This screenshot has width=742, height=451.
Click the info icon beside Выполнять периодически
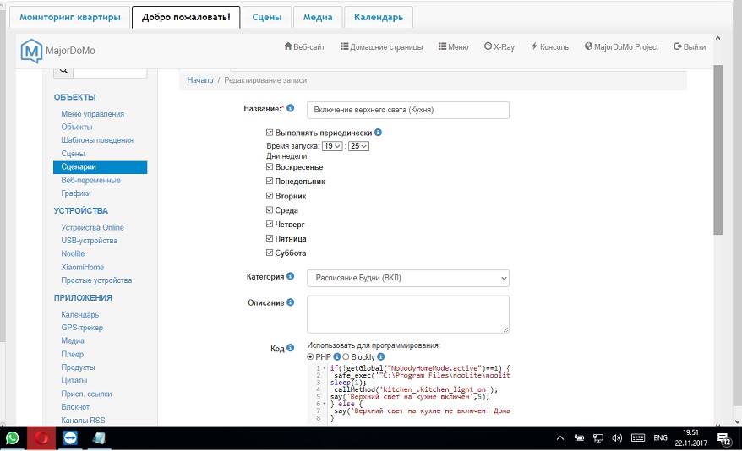[x=378, y=133]
